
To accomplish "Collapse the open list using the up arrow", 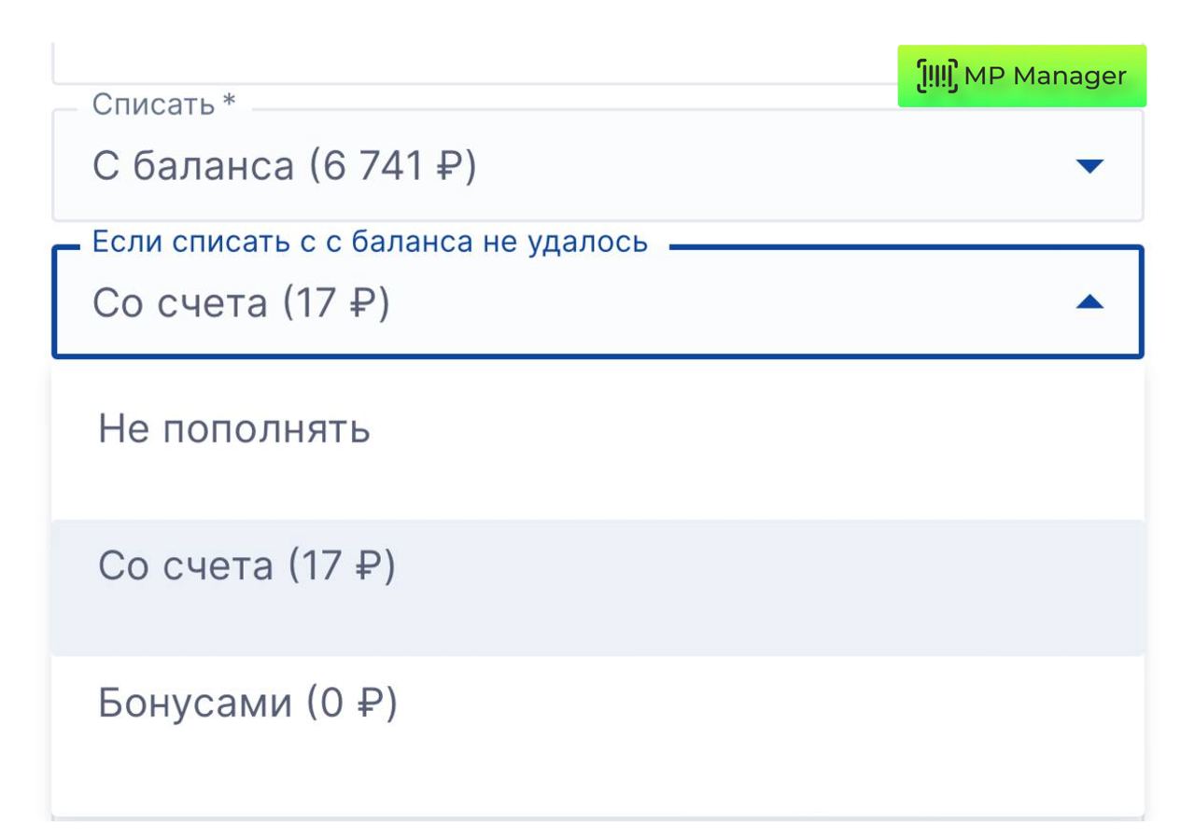I will 1090,302.
